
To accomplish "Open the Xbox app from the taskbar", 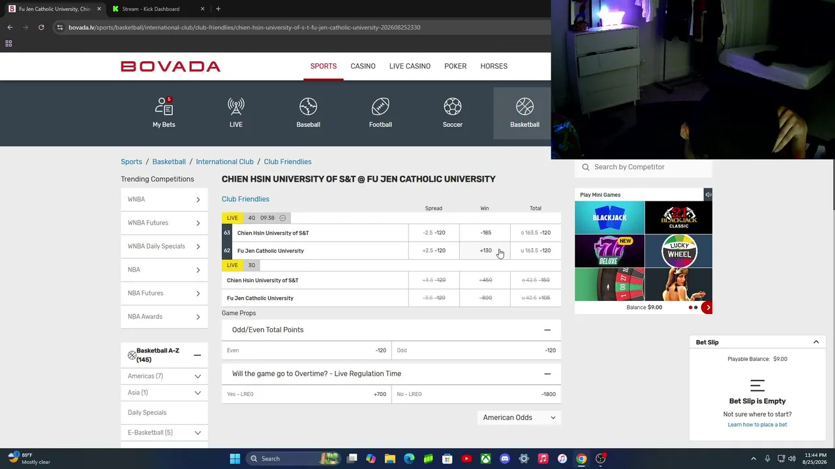I will (485, 459).
